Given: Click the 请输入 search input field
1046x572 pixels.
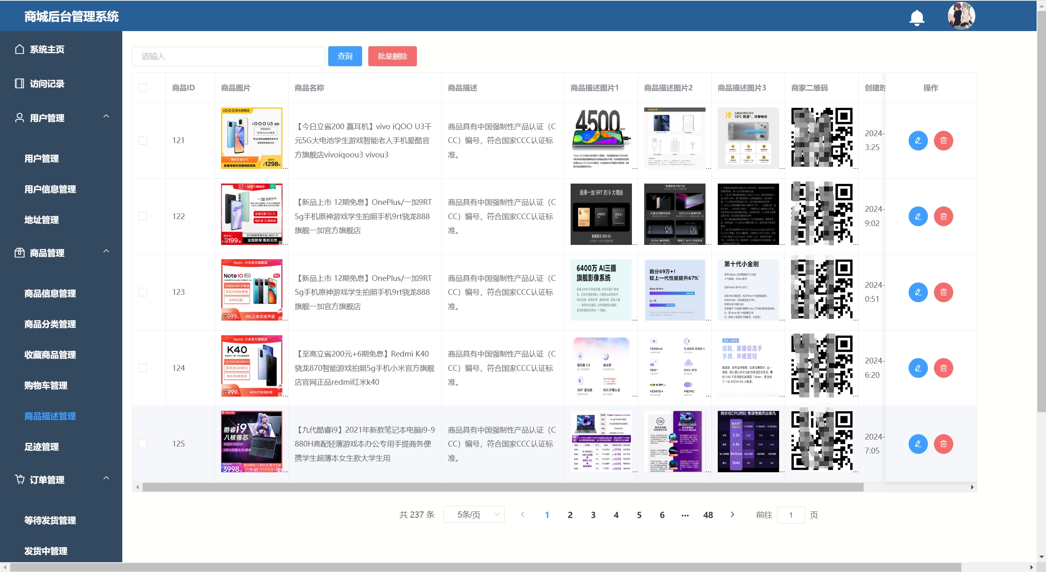Looking at the screenshot, I should coord(228,56).
